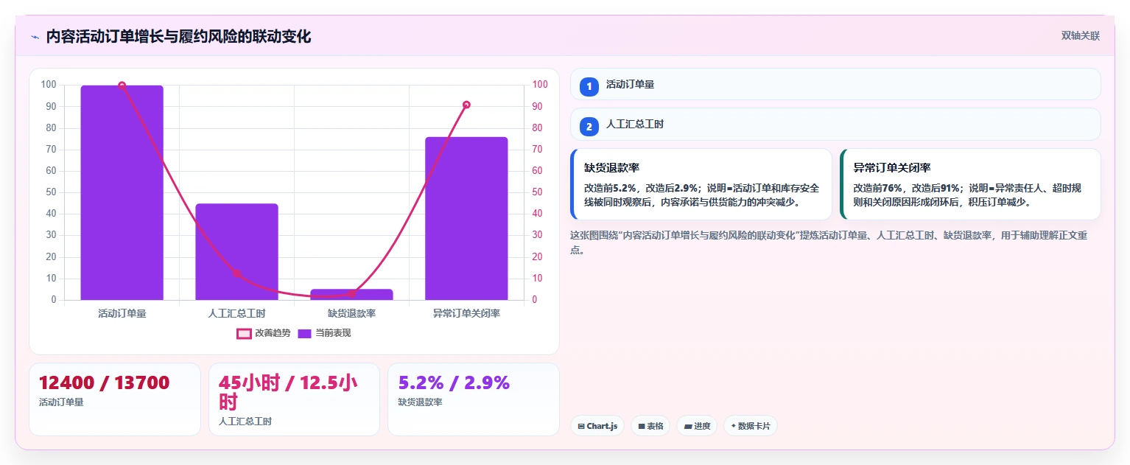1130x465 pixels.
Task: Open list item 活动订单量
Action: pos(835,84)
